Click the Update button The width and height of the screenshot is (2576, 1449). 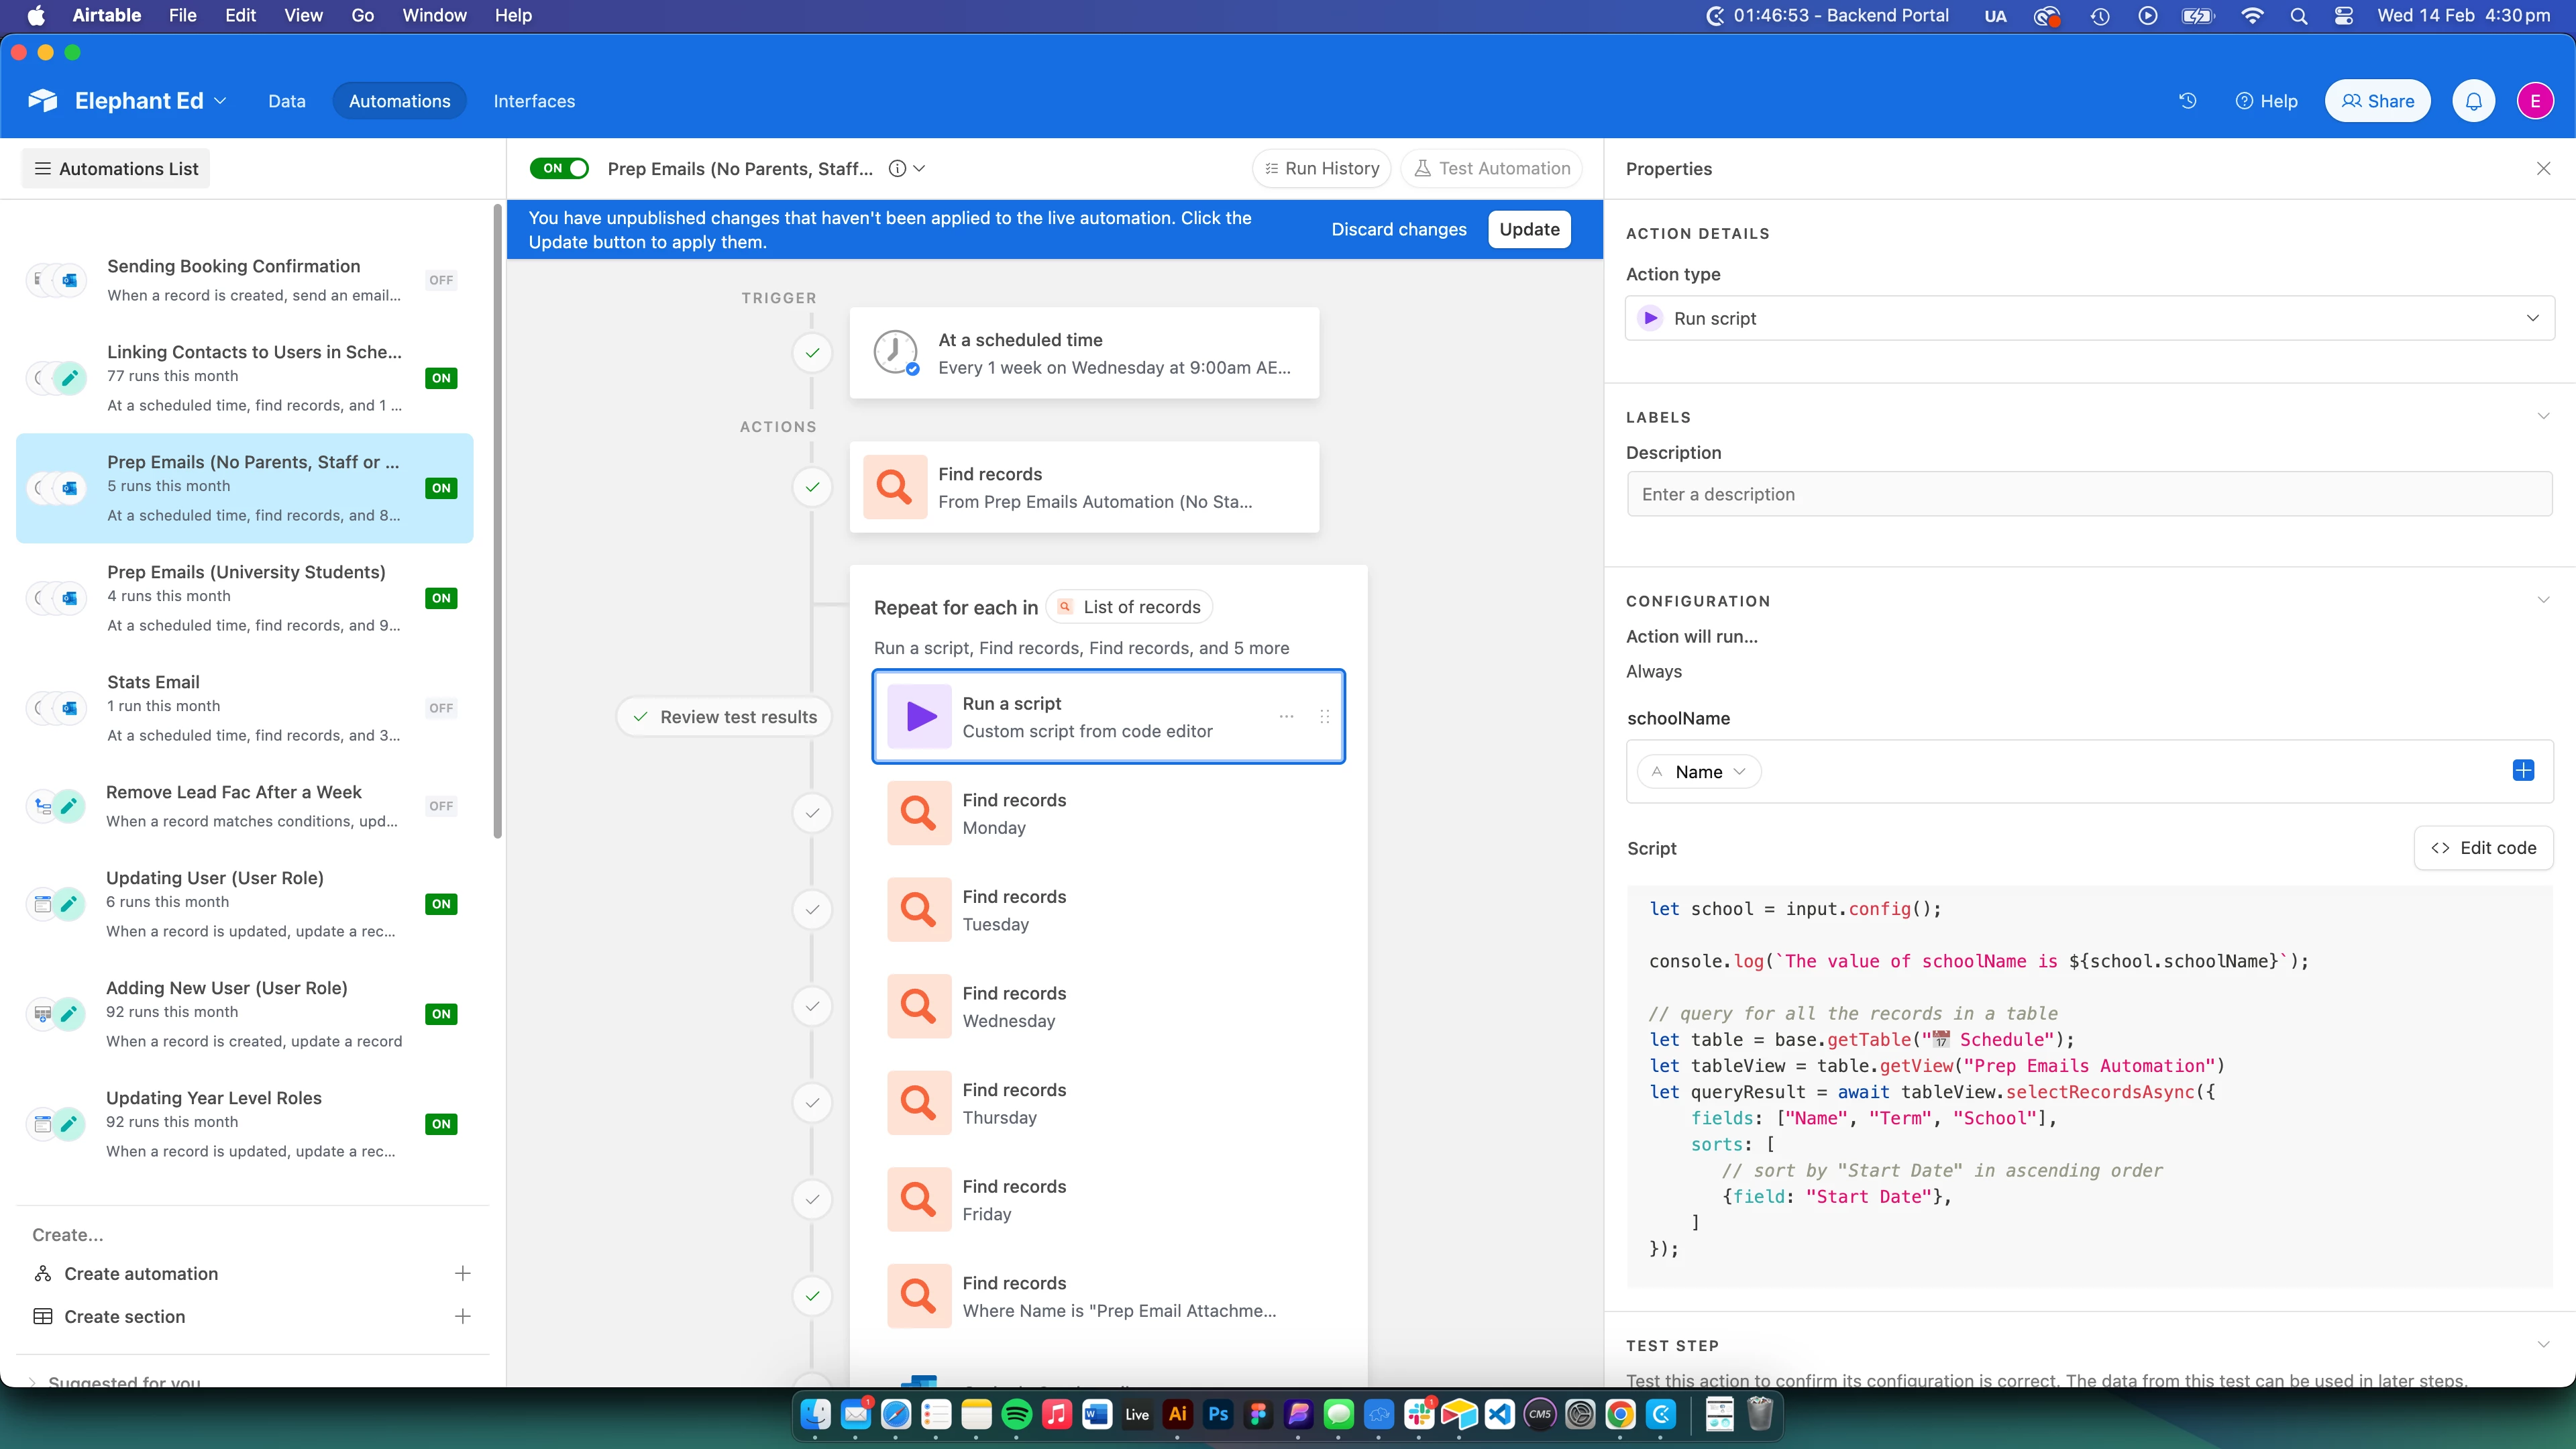[1528, 229]
